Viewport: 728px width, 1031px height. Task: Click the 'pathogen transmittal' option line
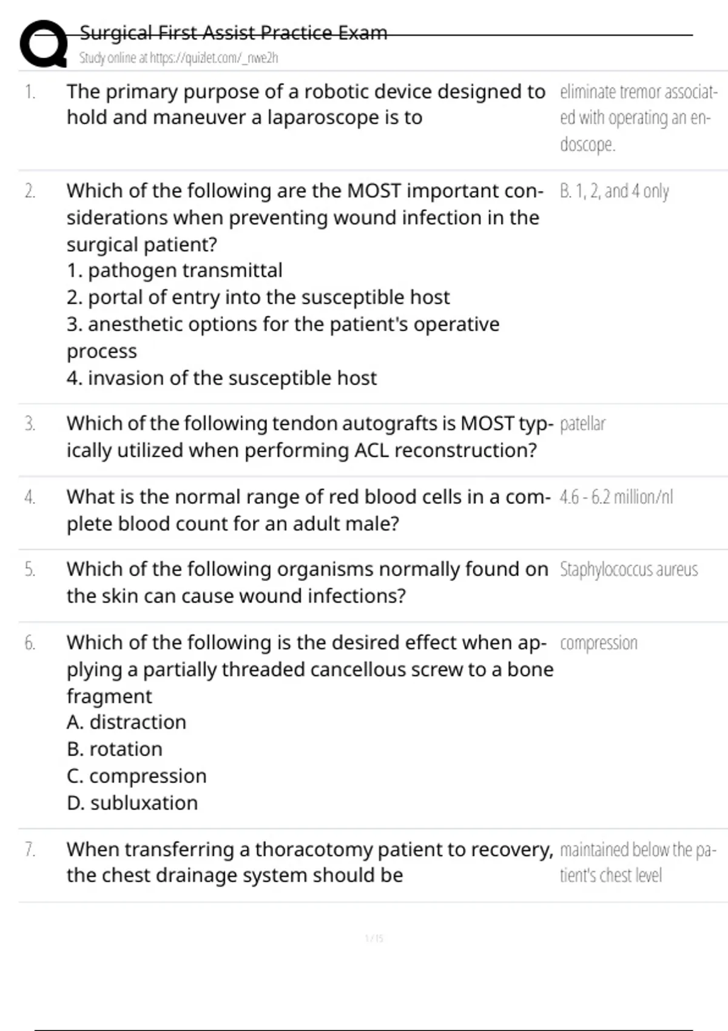(175, 270)
